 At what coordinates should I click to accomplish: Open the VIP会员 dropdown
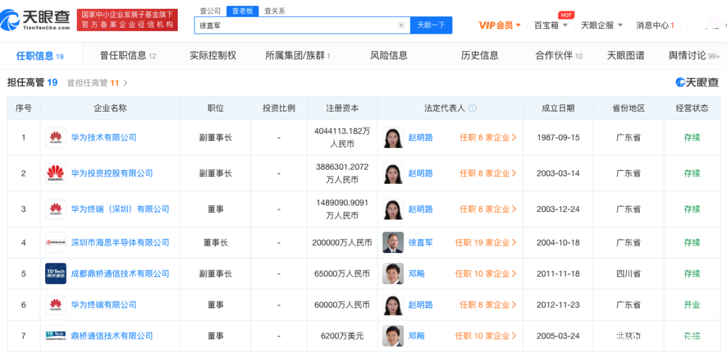coord(499,26)
